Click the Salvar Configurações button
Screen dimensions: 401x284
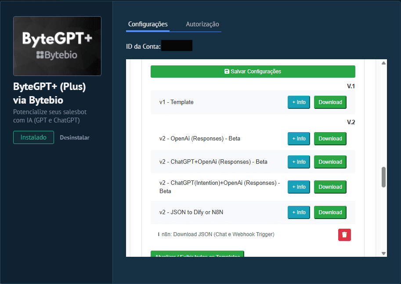pyautogui.click(x=253, y=72)
